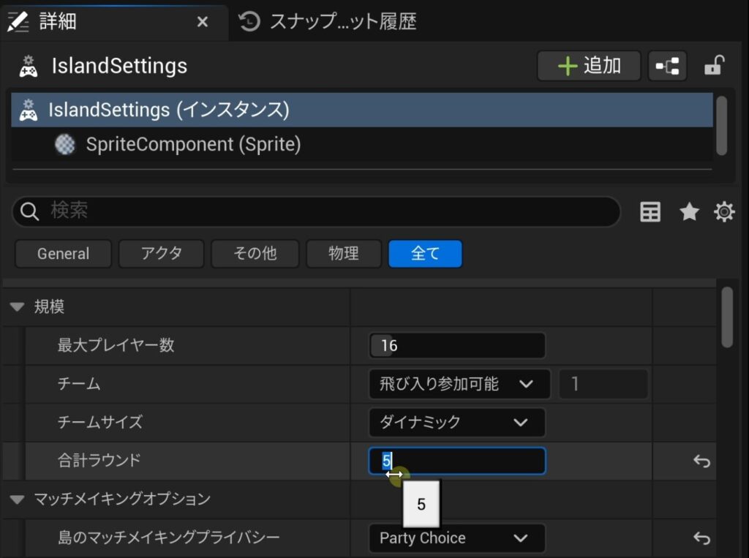This screenshot has width=749, height=558.
Task: Click the 最大プレイヤー数 value slider field
Action: [456, 345]
